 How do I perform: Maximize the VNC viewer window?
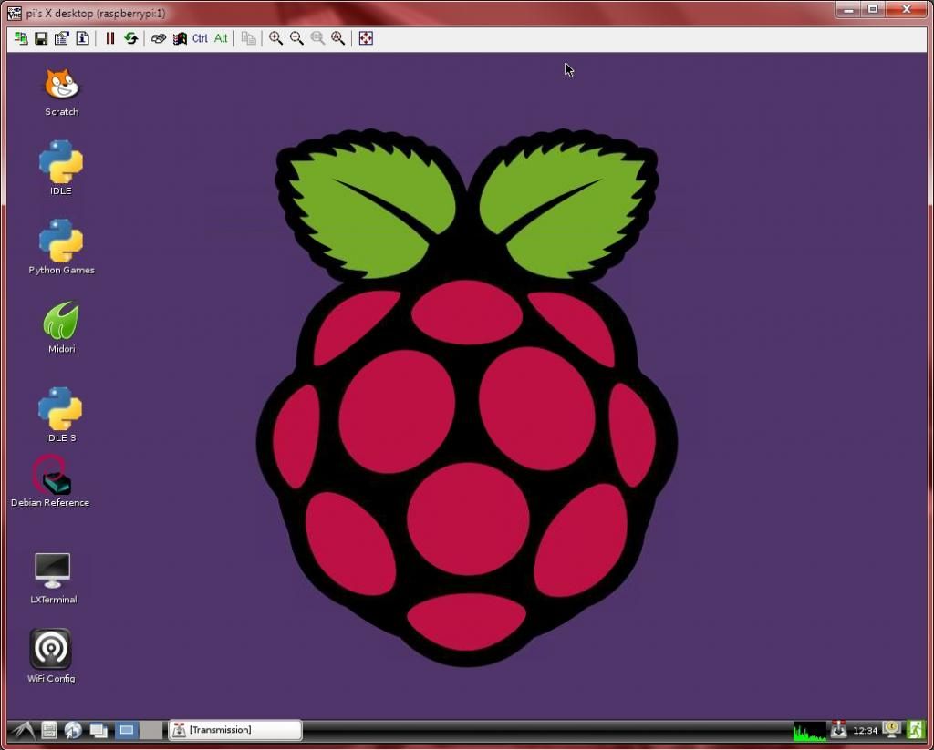pos(873,9)
